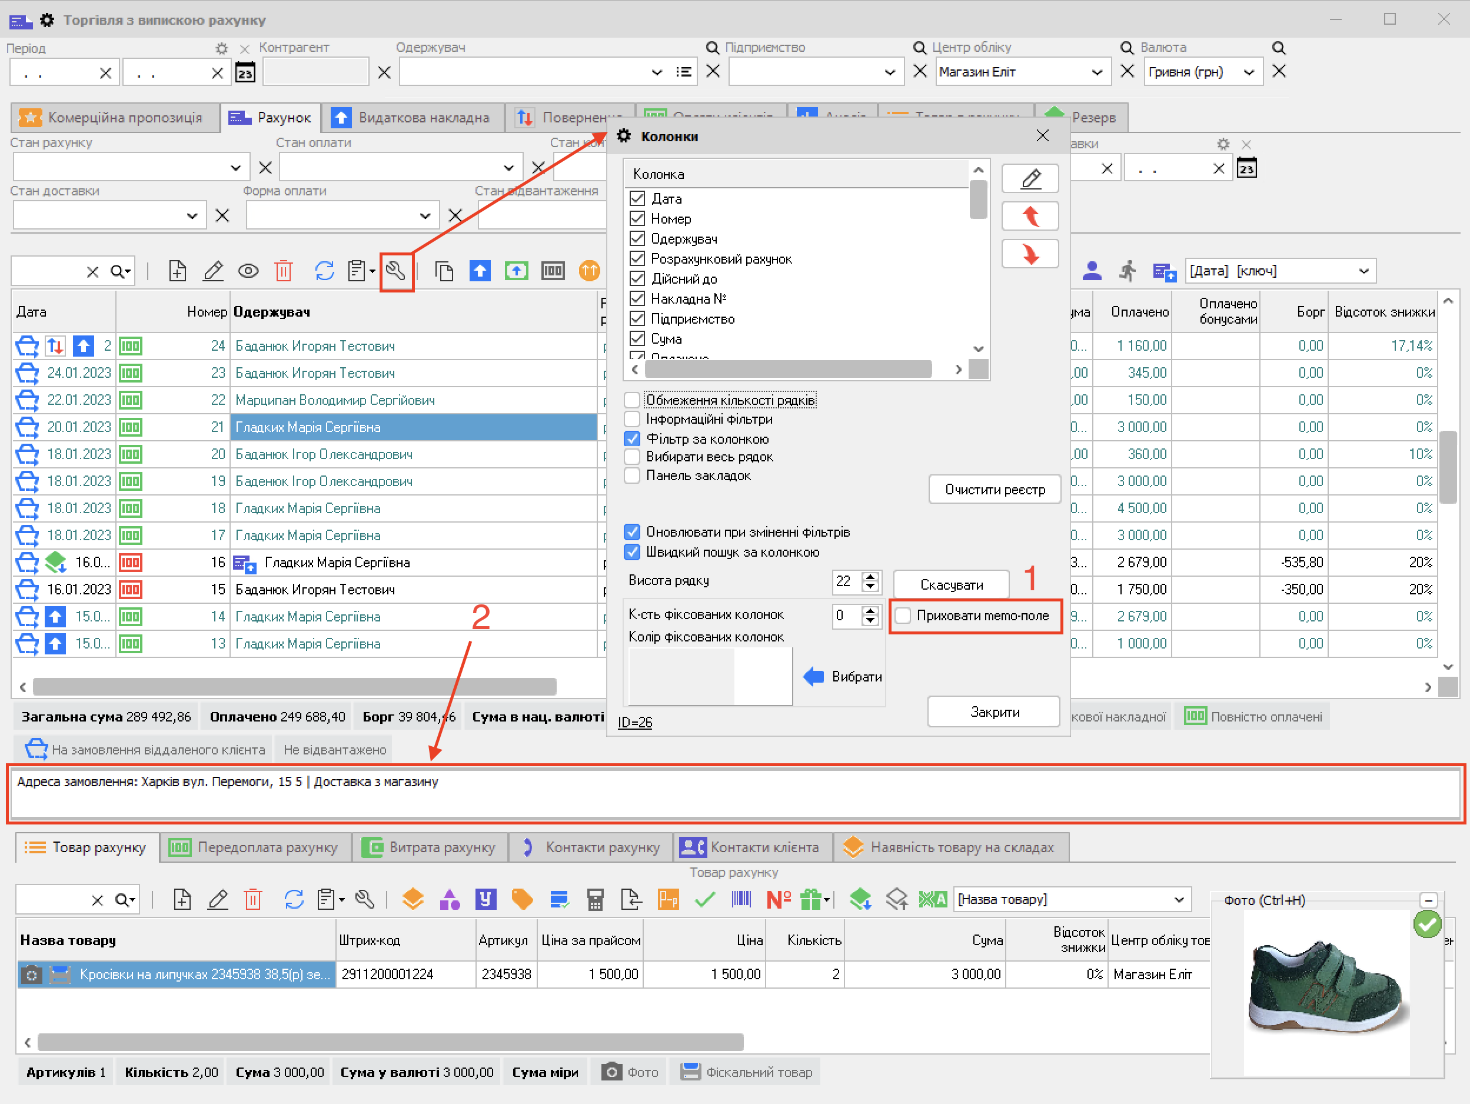This screenshot has width=1470, height=1104.
Task: Click the refresh icon in invoice toolbar
Action: (324, 271)
